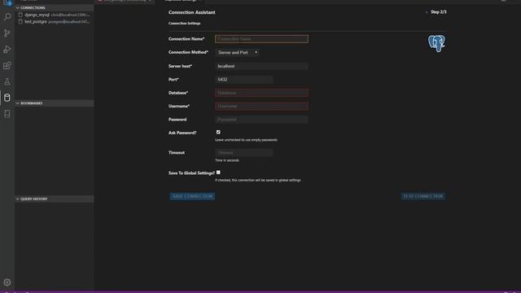Click the Step 2/3 indicator text
The width and height of the screenshot is (521, 293).
pos(439,12)
